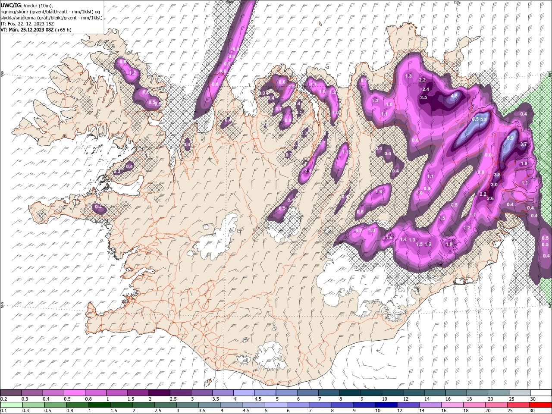552x414 pixels.
Task: Click the 1.9 precipitation value on the map
Action: [x=524, y=163]
